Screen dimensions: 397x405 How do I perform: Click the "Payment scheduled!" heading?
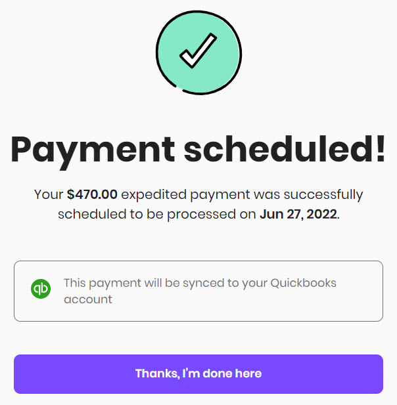pos(198,150)
